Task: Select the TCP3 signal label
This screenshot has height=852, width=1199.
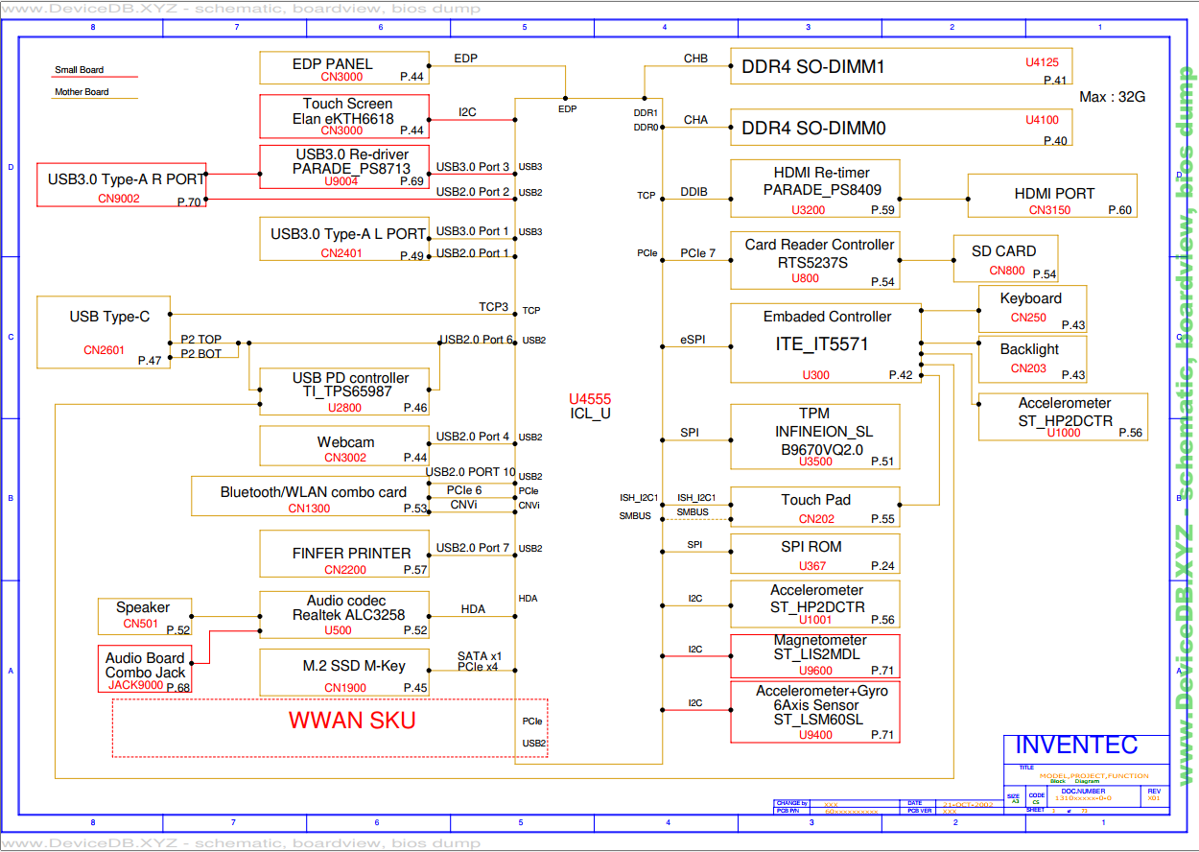Action: point(493,307)
